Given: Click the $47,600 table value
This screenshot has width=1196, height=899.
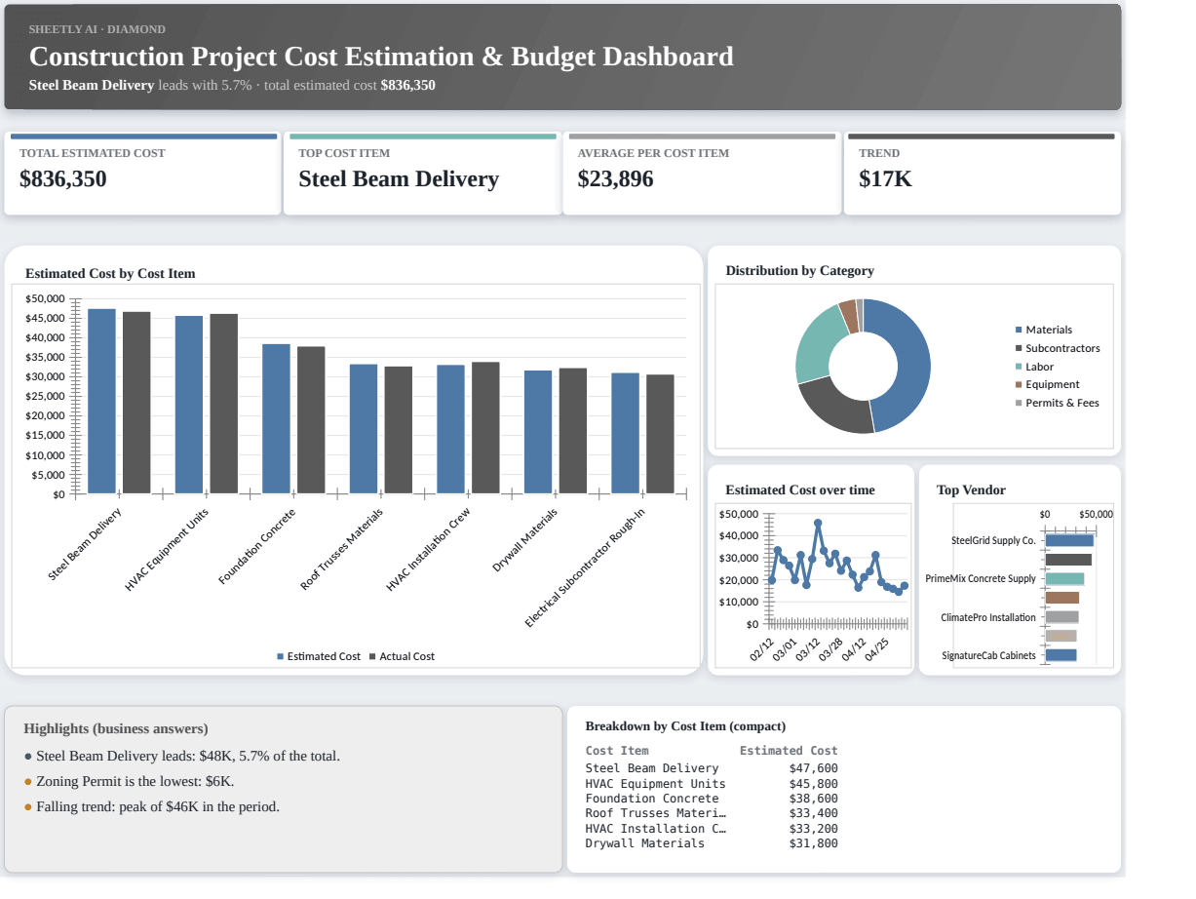Looking at the screenshot, I should [814, 768].
